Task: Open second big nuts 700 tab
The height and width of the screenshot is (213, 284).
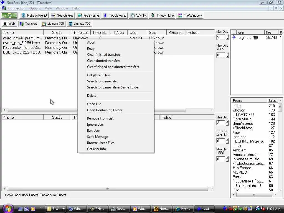Action: coord(79,24)
